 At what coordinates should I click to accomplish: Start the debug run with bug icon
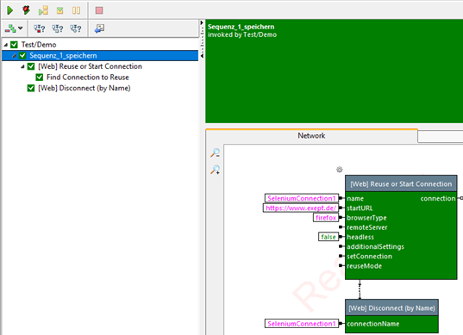pos(26,10)
